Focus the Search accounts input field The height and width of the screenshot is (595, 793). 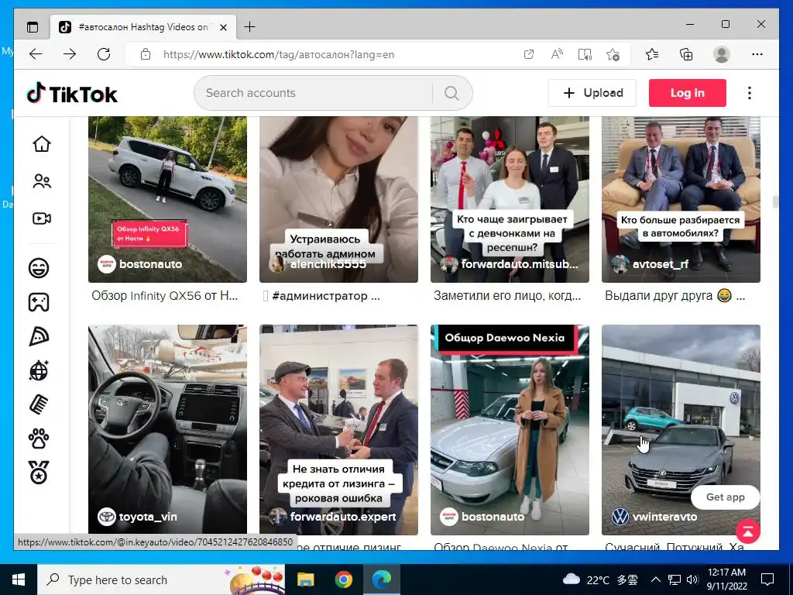point(314,93)
